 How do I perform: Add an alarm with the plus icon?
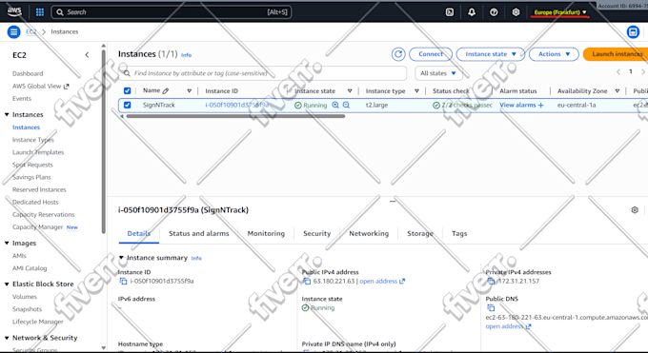point(541,106)
